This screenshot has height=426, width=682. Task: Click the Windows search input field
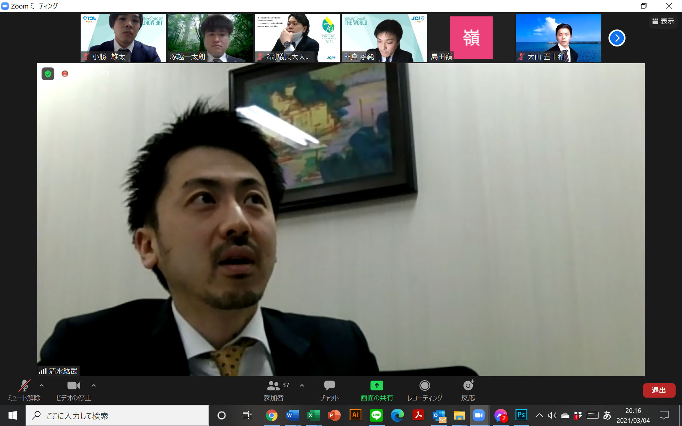click(117, 415)
